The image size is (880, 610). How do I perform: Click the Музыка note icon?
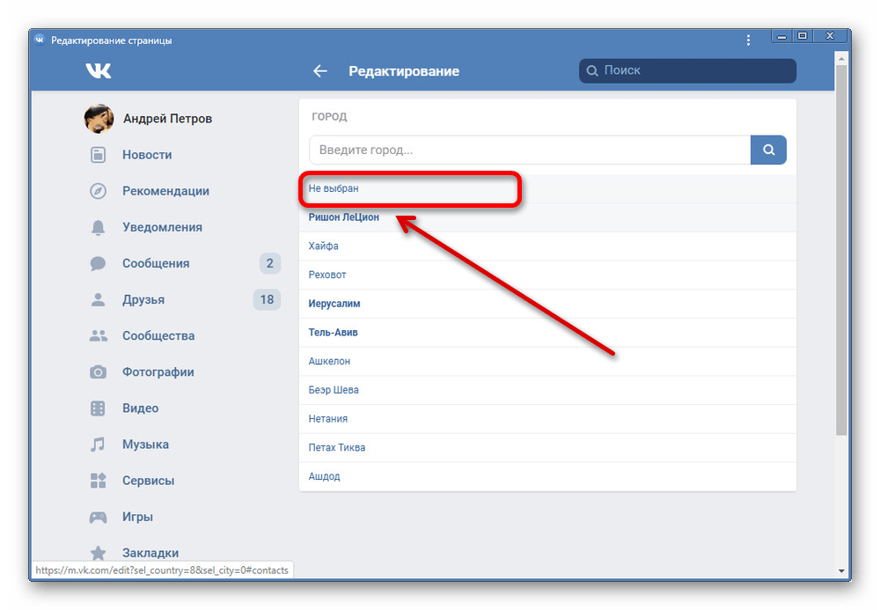pyautogui.click(x=99, y=445)
